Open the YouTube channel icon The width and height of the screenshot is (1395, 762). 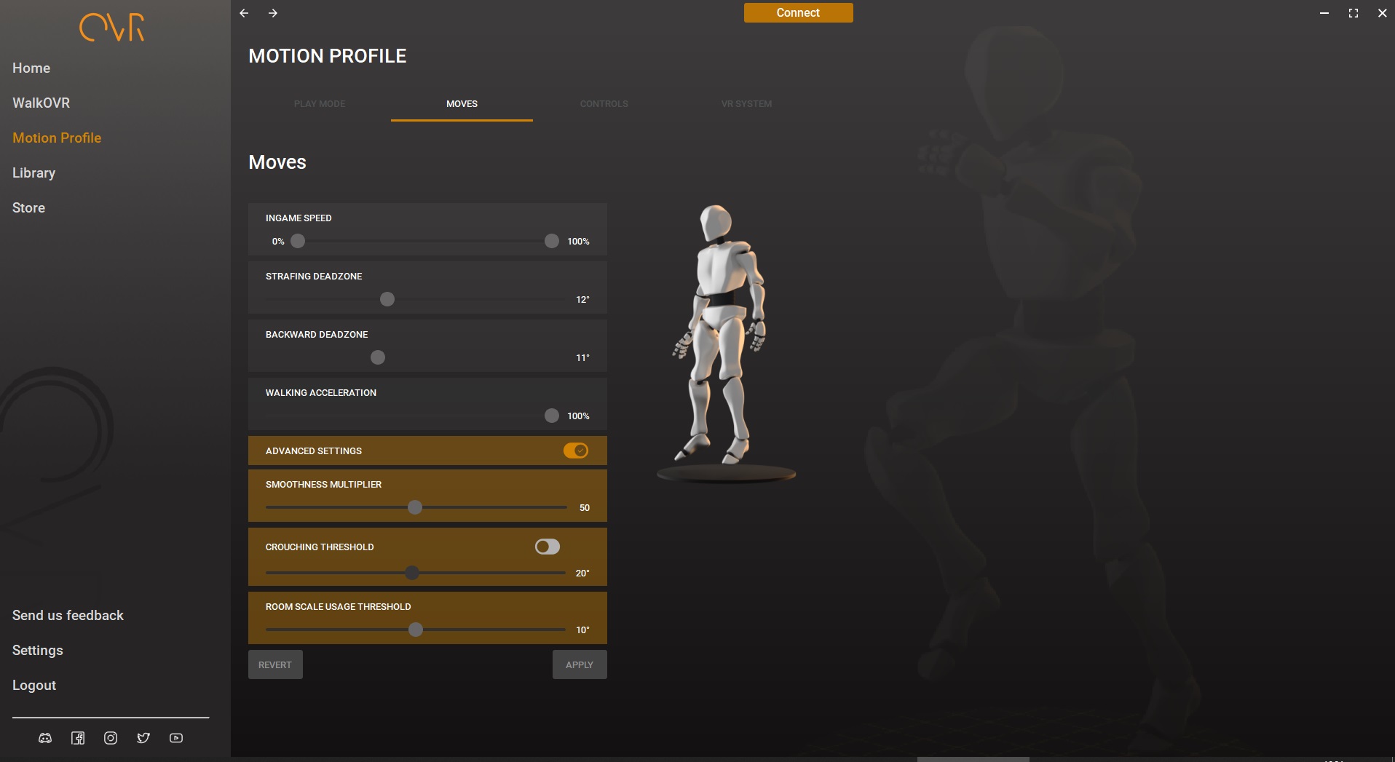click(x=176, y=738)
